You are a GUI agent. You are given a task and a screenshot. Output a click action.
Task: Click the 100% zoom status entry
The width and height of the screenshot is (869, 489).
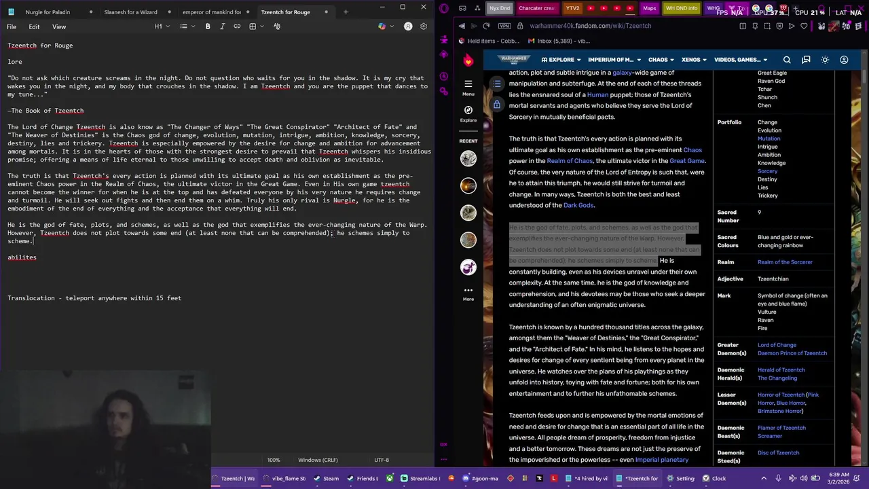(274, 460)
